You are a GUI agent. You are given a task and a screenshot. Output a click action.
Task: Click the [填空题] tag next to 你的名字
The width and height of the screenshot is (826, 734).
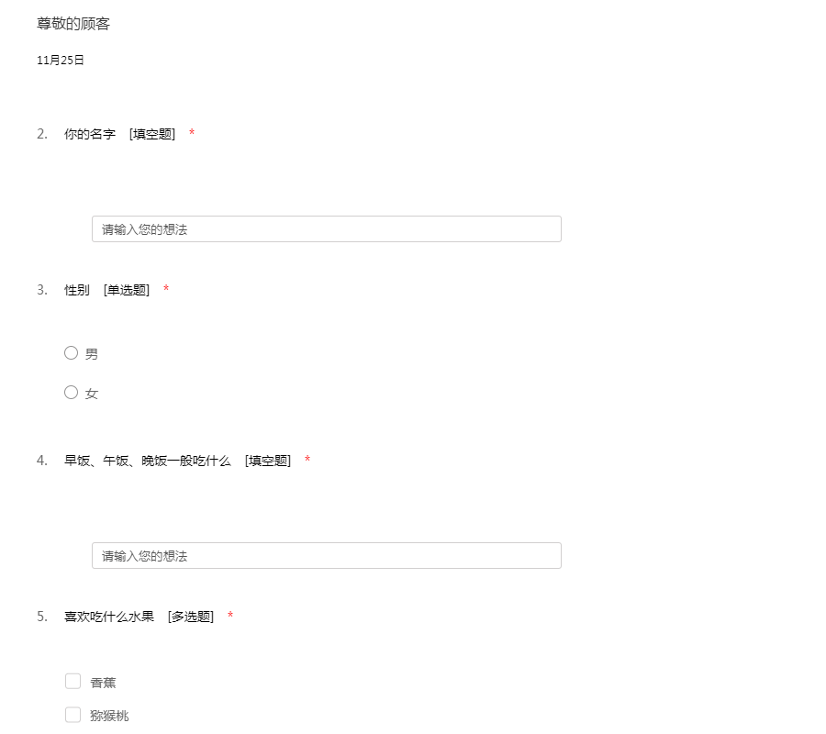(x=152, y=134)
